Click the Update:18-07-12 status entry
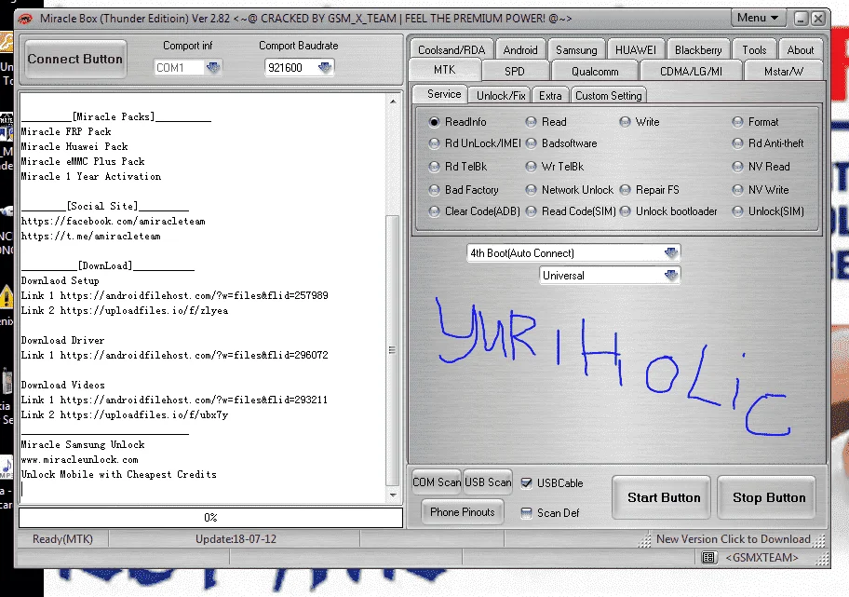849x597 pixels. 236,539
